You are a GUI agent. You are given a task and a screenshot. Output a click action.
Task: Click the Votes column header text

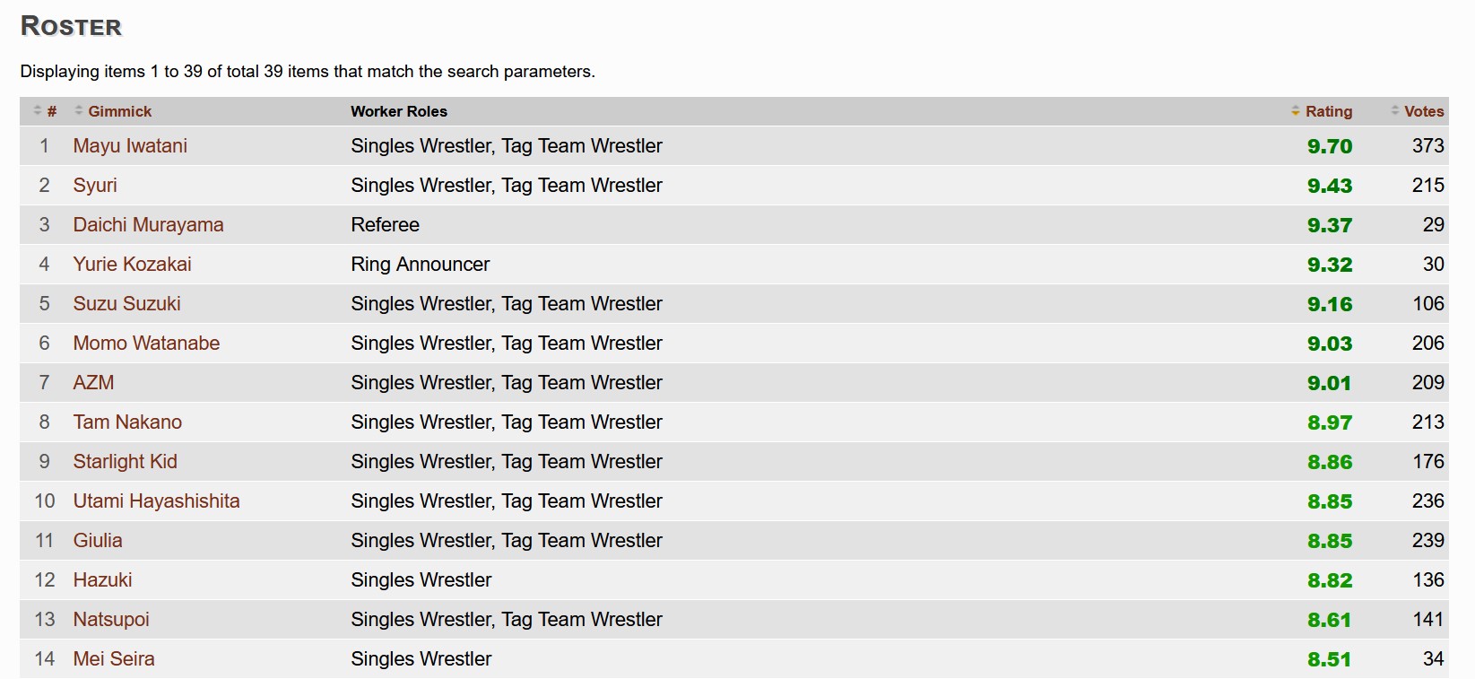(x=1424, y=111)
